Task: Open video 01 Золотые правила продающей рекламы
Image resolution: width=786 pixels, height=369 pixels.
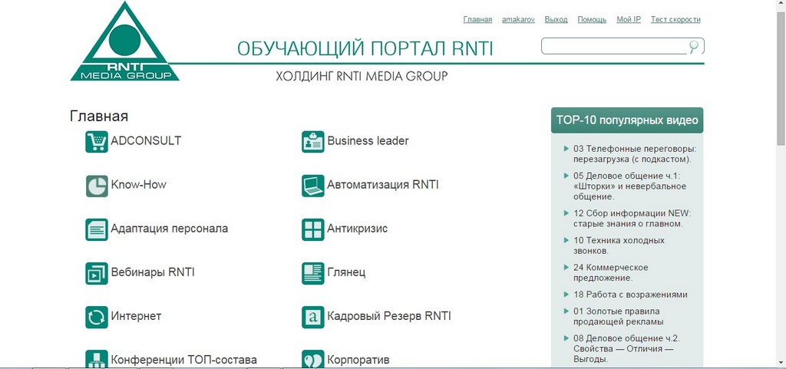Action: 619,316
